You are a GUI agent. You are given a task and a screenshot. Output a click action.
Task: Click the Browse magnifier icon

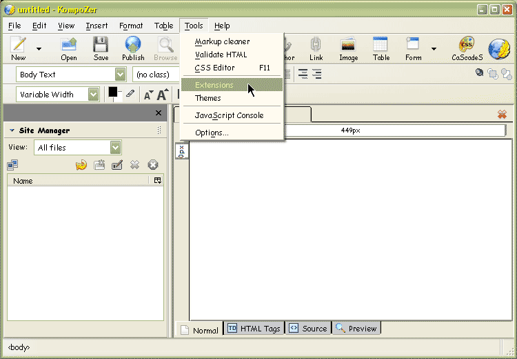165,48
